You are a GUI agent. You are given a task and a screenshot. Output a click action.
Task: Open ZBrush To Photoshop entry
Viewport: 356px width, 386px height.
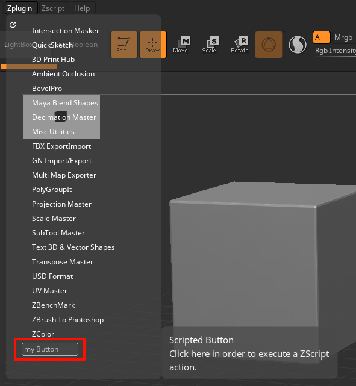[x=67, y=320]
